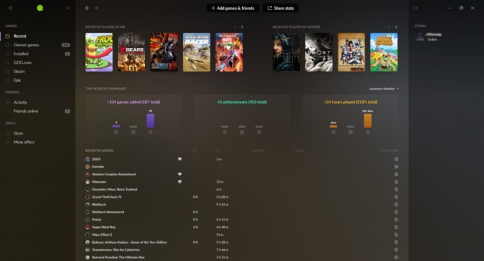
Task: Click the Super Meat Boy icon
Action: tap(88, 227)
